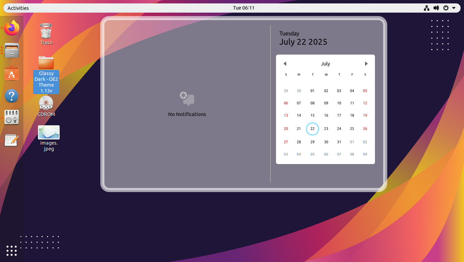
Task: Select the Glassy Dark - OE2 Theme folder
Action: (x=46, y=75)
